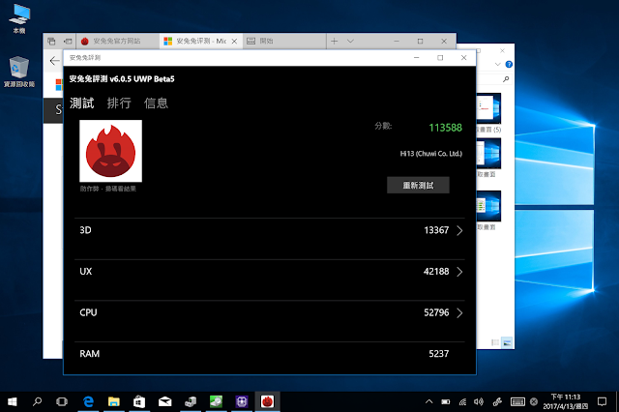Go back in the Edge browser

[x=54, y=61]
